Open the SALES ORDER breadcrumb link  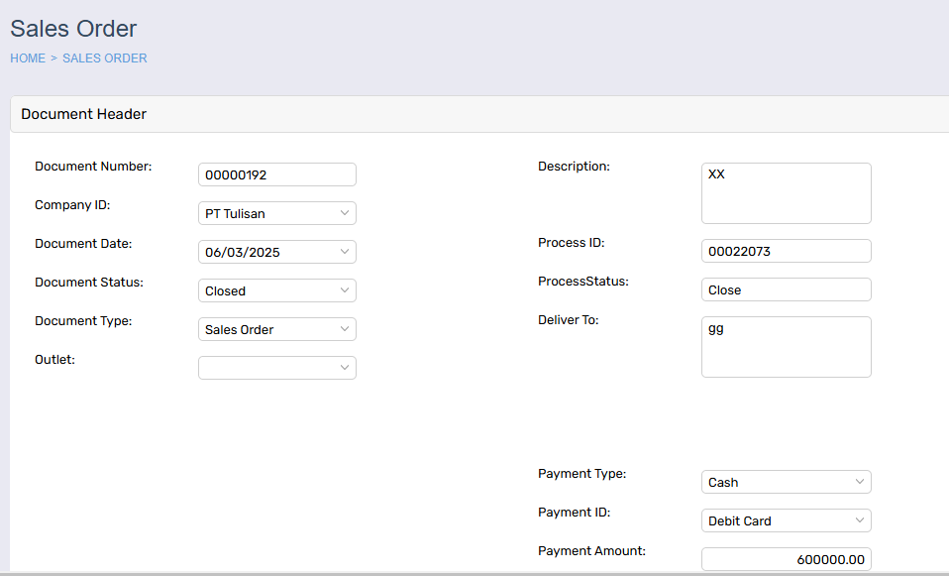tap(105, 58)
